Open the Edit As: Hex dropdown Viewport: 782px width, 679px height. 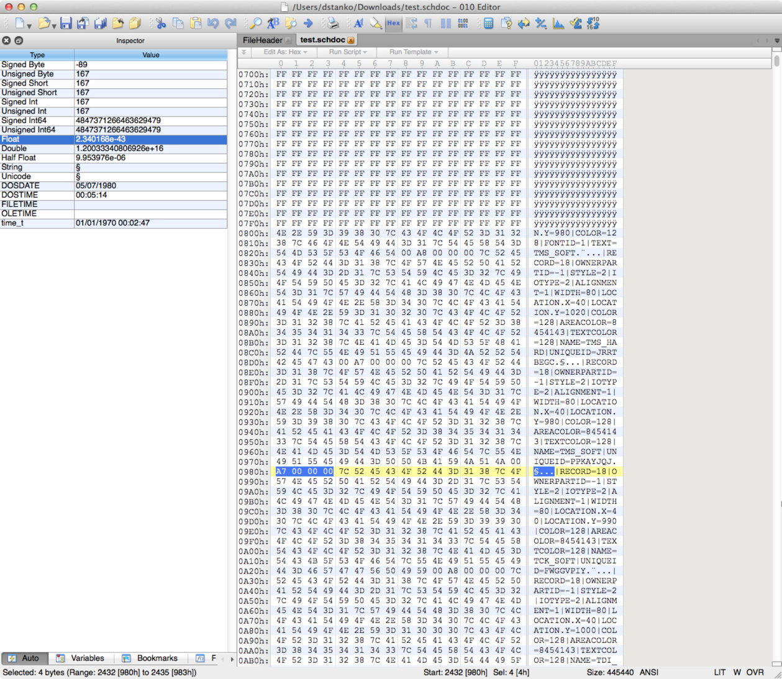coord(285,52)
